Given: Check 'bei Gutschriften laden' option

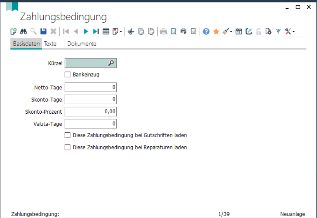Looking at the screenshot, I should tap(67, 135).
